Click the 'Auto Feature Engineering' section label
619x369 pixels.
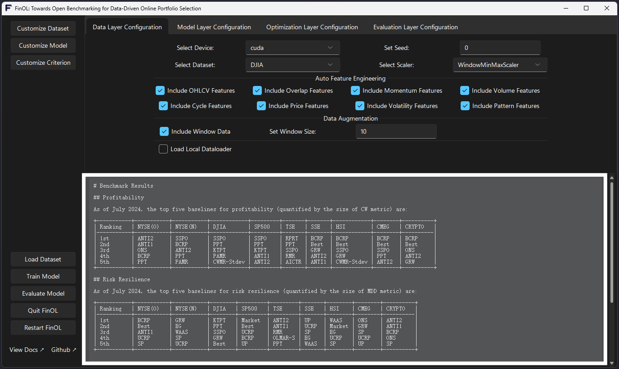coord(350,78)
